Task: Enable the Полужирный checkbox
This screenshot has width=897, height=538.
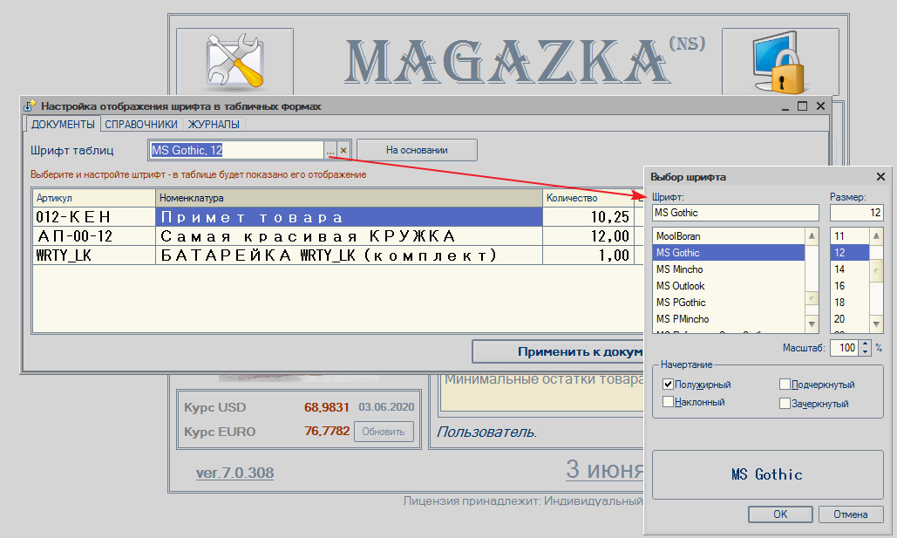Action: click(668, 385)
